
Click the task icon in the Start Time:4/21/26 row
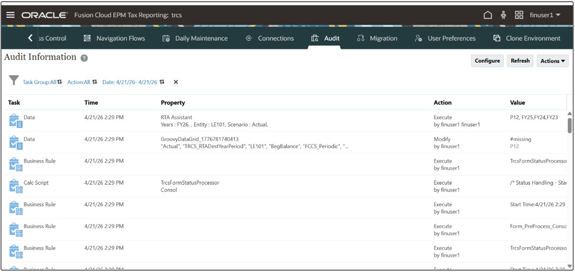pyautogui.click(x=16, y=208)
